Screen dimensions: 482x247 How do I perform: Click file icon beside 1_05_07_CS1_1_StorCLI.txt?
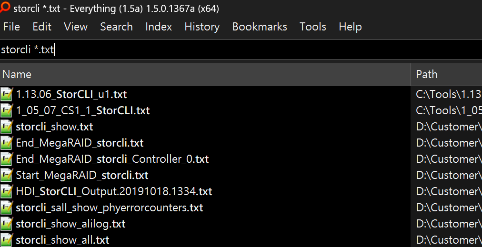tap(7, 110)
